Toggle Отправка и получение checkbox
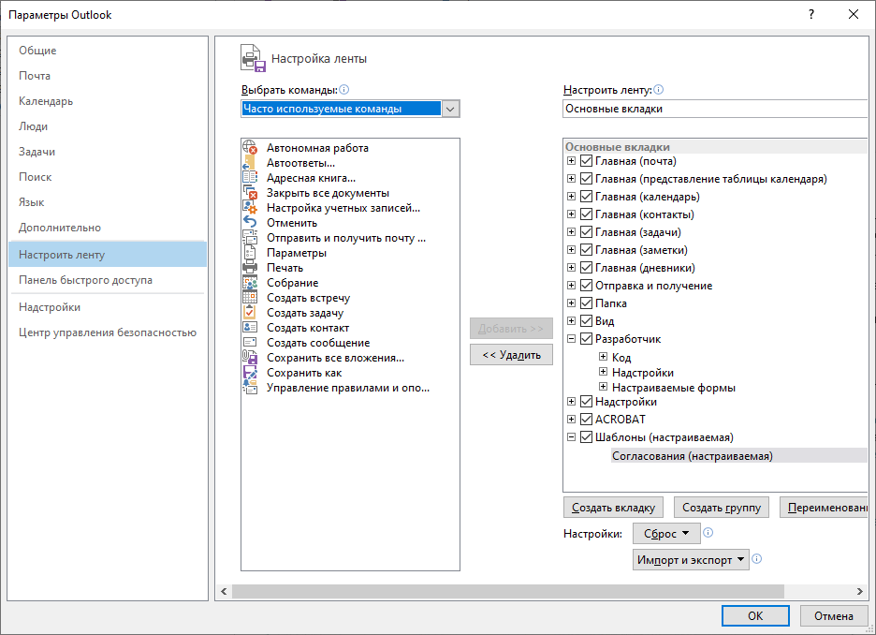876x635 pixels. click(x=586, y=285)
